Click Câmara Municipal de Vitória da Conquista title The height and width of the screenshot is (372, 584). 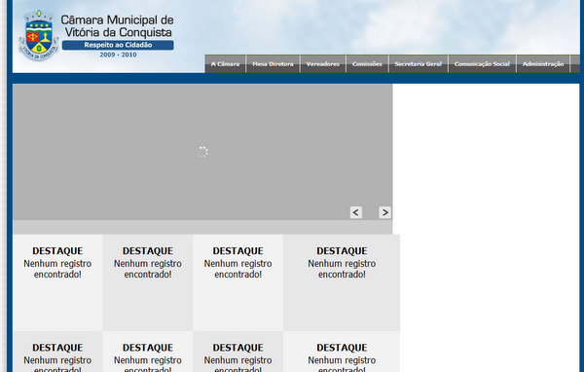[118, 26]
